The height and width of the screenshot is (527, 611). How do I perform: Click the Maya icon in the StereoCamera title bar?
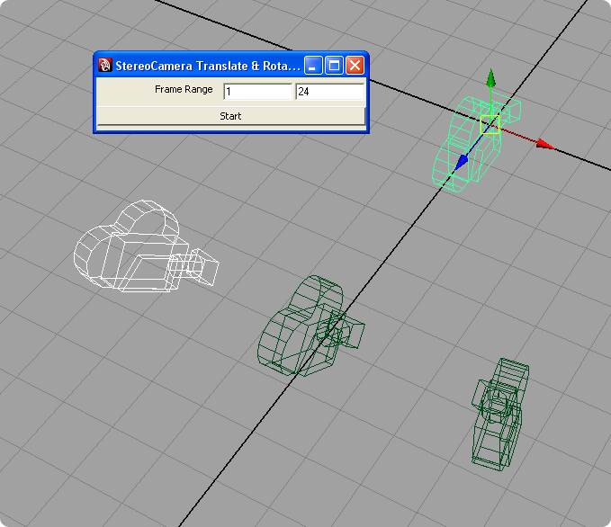click(104, 65)
